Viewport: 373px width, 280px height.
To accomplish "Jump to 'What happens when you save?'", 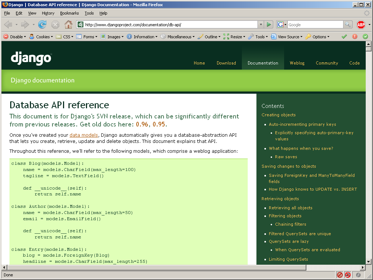I will point(301,148).
